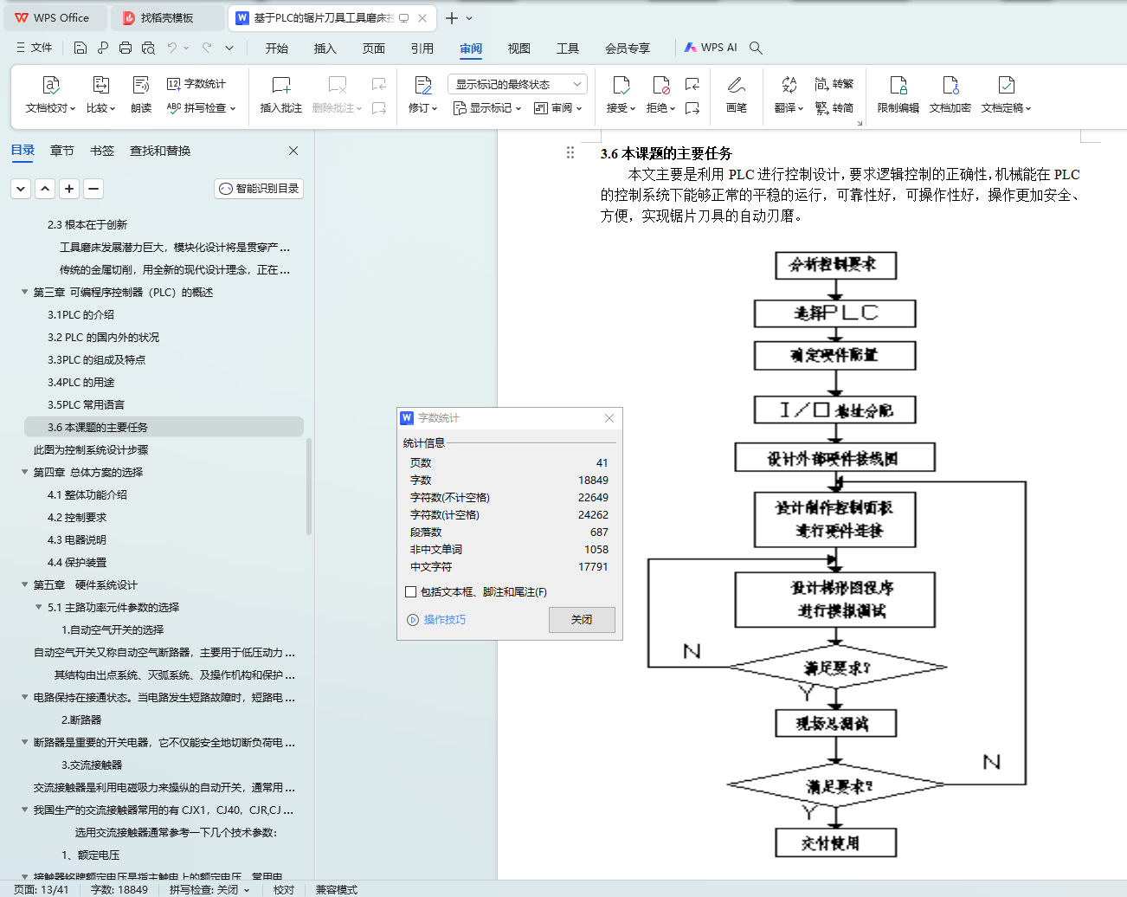
Task: Click 关闭 button in 字数统计 dialog
Action: coord(582,620)
